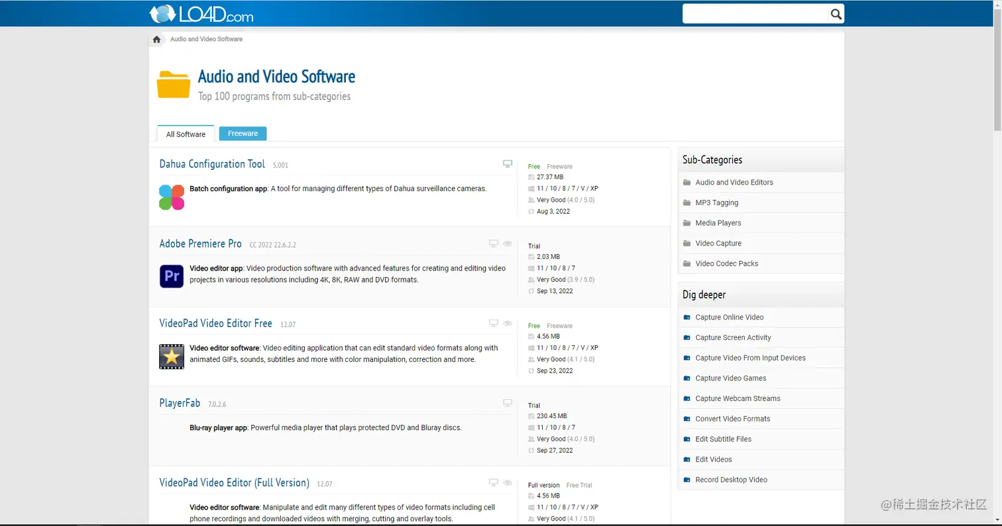Open the Dahua Configuration Tool title link

point(212,164)
